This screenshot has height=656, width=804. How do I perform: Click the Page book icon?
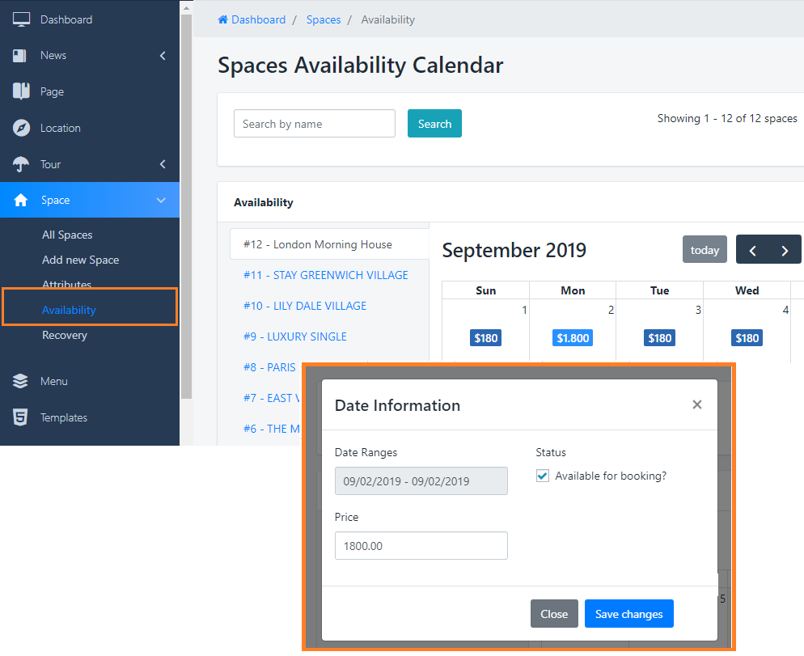click(21, 91)
